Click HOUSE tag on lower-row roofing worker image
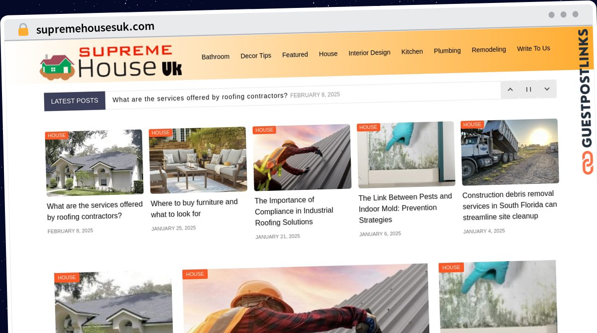This screenshot has height=333, width=597. [x=195, y=274]
